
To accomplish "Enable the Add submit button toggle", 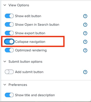I will [x=9, y=72].
